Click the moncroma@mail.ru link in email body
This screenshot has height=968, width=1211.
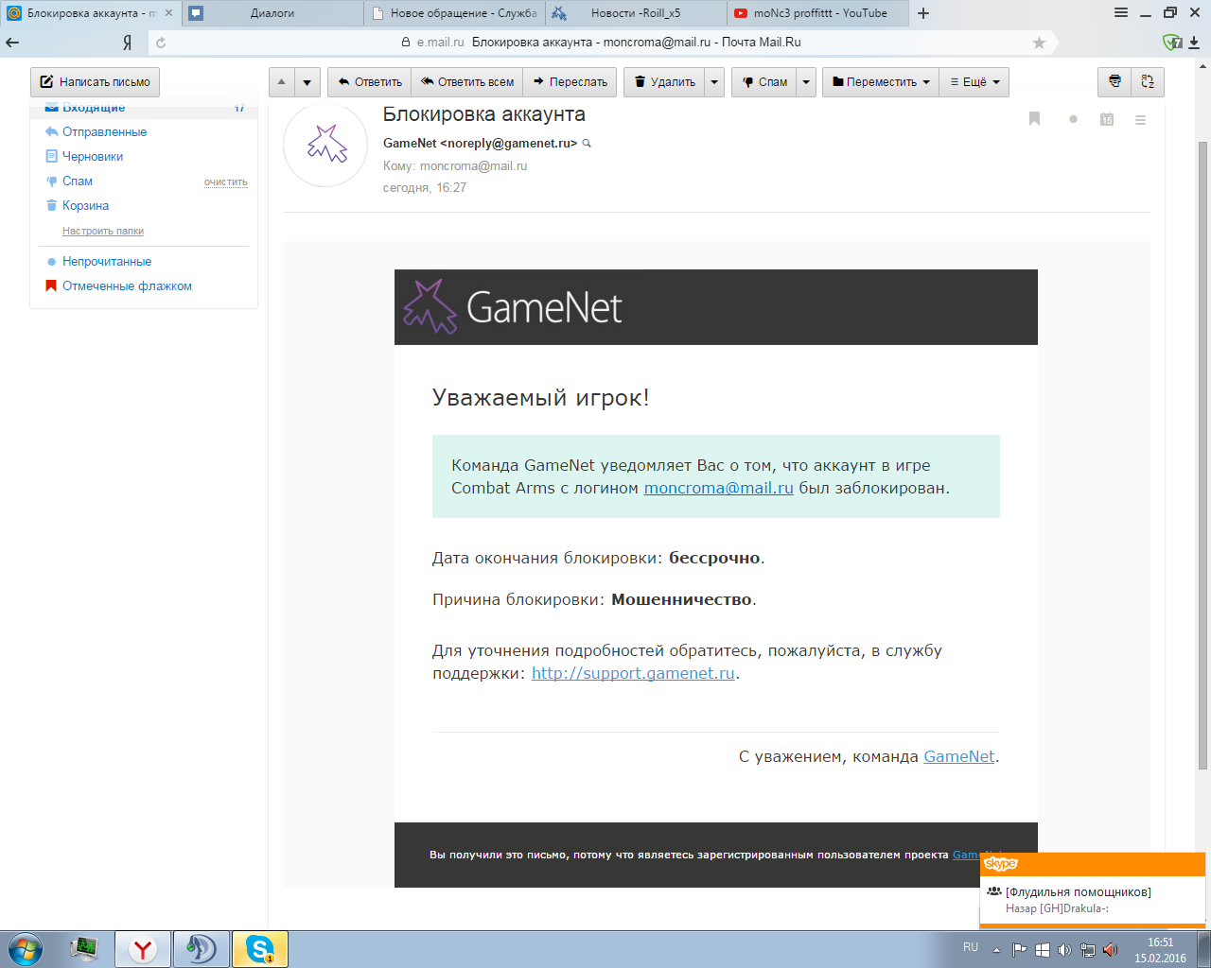(719, 488)
